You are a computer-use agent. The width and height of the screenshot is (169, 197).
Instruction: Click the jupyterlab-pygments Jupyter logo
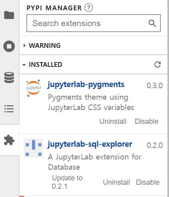click(x=34, y=88)
